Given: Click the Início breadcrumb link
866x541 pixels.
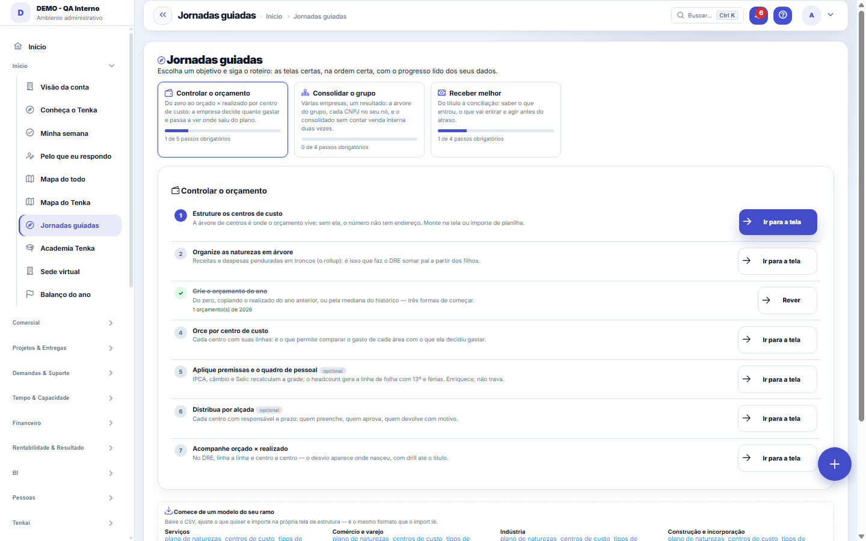Looking at the screenshot, I should click(x=274, y=16).
